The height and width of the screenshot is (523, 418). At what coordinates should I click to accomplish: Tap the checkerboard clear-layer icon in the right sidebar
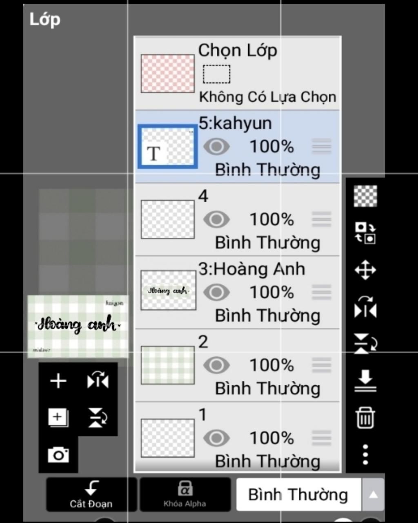(x=365, y=196)
